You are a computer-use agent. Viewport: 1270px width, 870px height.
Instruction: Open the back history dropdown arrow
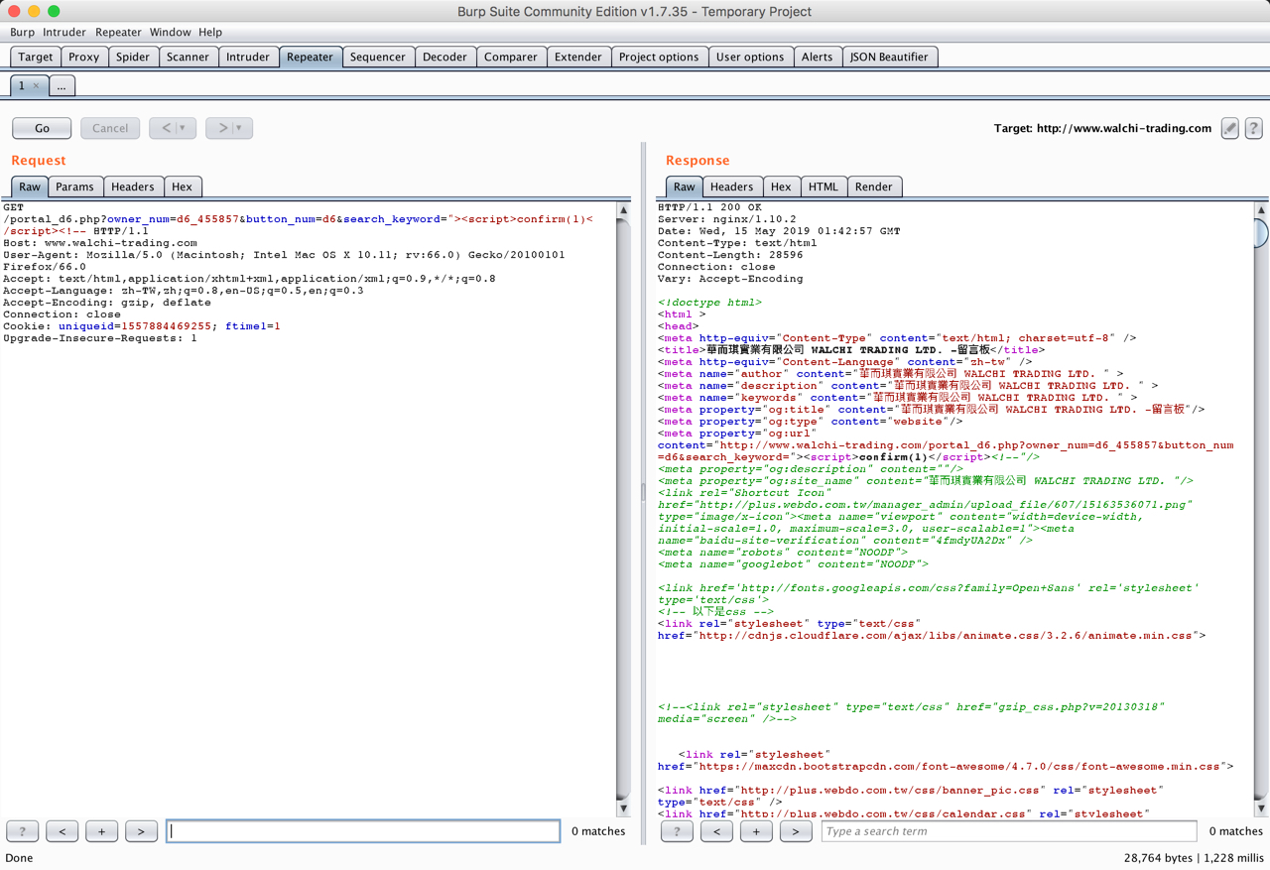183,128
